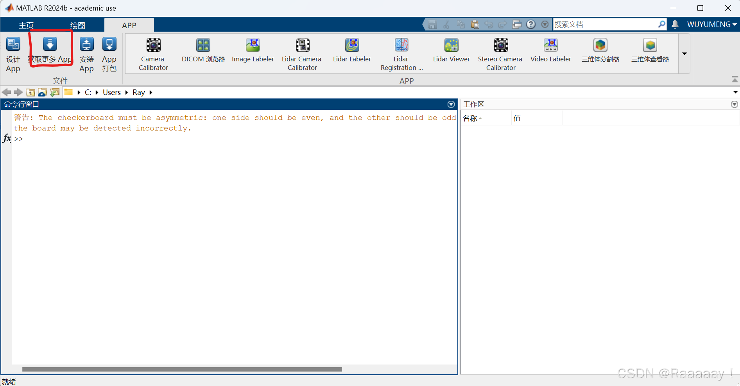The height and width of the screenshot is (386, 740).
Task: Click the fx function browser icon
Action: (7, 138)
